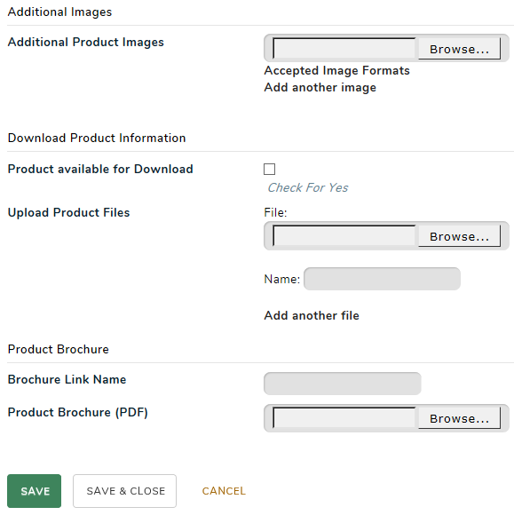Check the Product available for Download checkbox
Screen dimensions: 514x515
[x=269, y=169]
